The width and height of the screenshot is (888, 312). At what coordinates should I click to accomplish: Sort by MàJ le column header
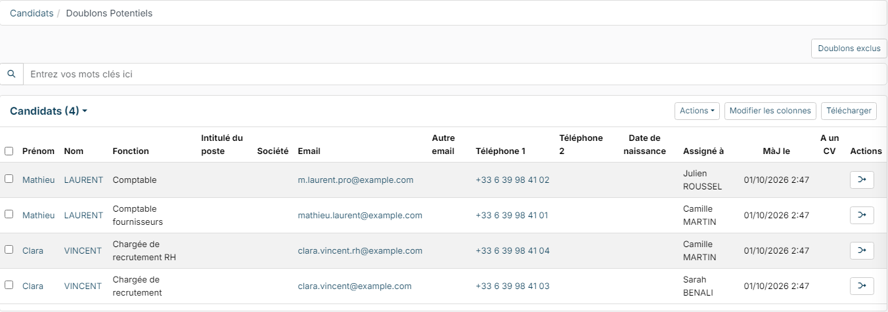776,151
